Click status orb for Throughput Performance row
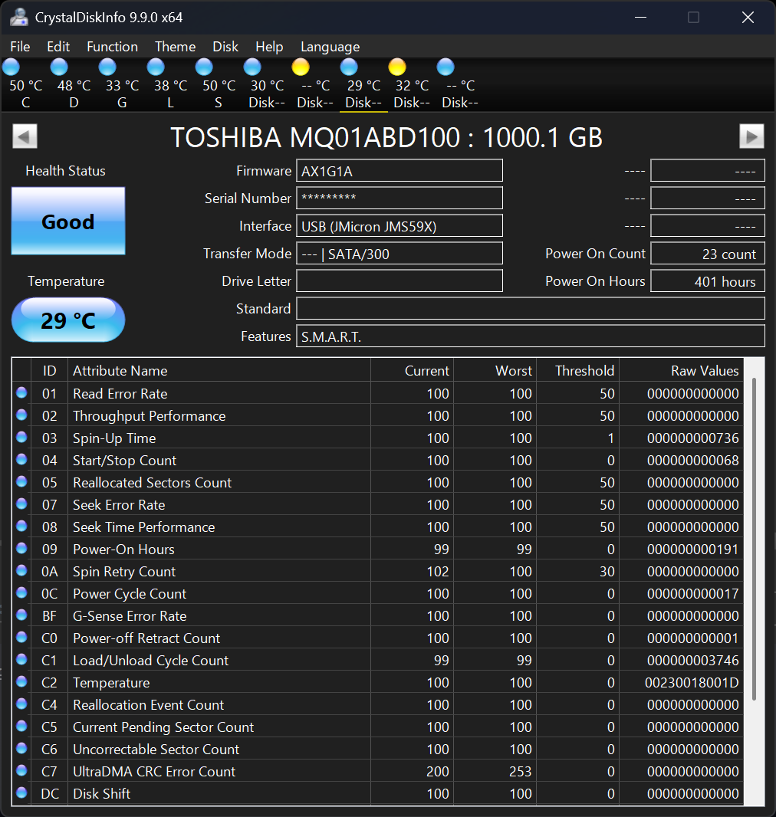Screen dimensions: 776x817 click(21, 415)
